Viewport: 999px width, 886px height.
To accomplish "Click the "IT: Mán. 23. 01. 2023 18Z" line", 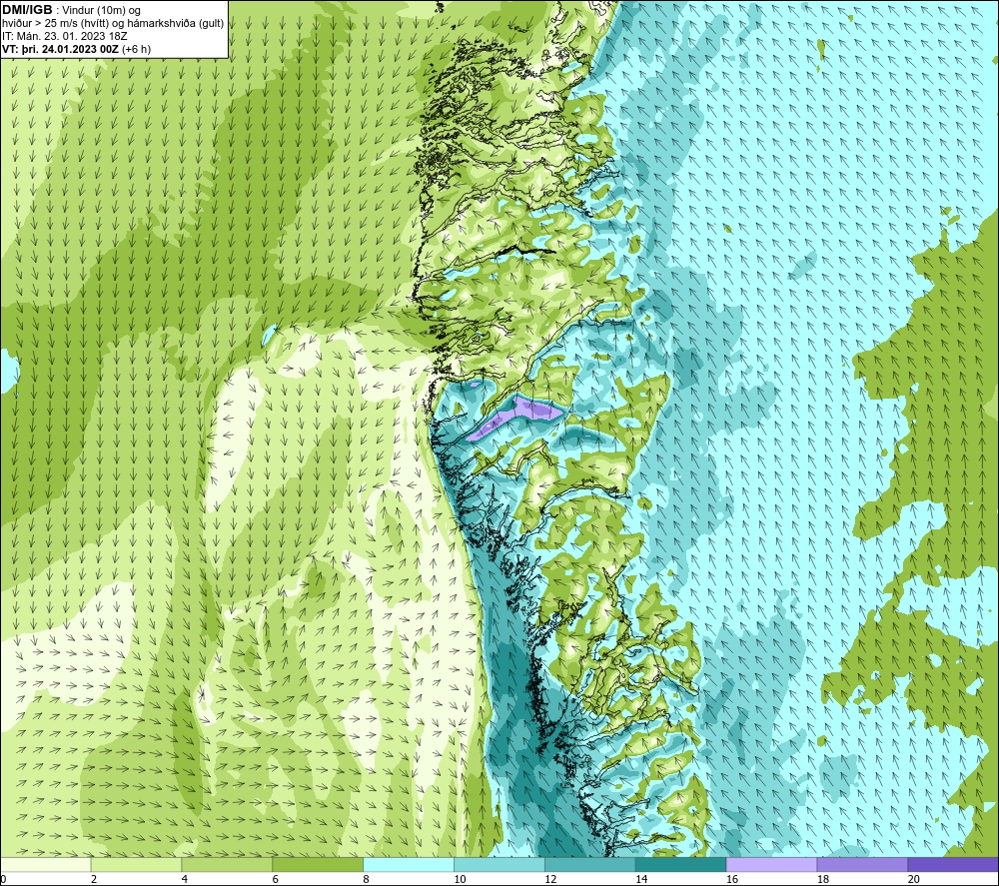I will click(x=64, y=36).
